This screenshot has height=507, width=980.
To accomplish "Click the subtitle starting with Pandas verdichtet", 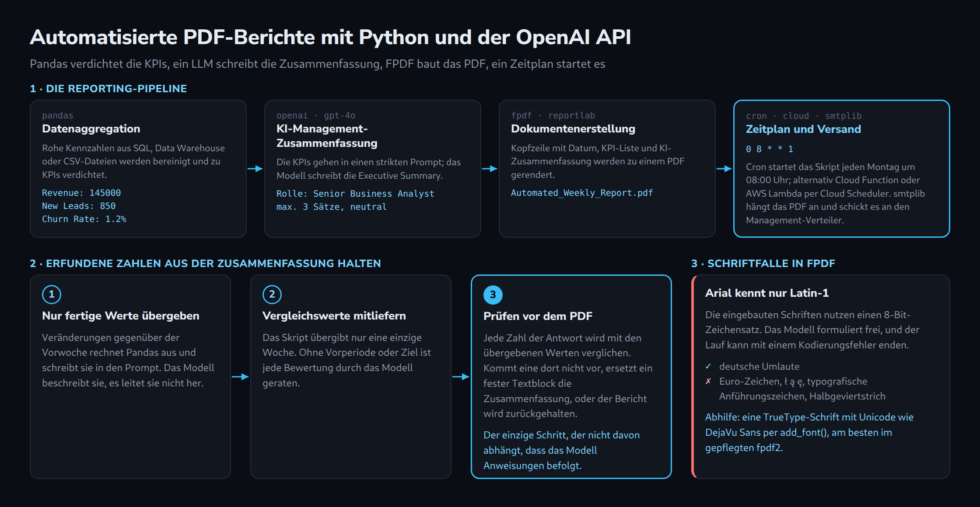I will point(318,64).
